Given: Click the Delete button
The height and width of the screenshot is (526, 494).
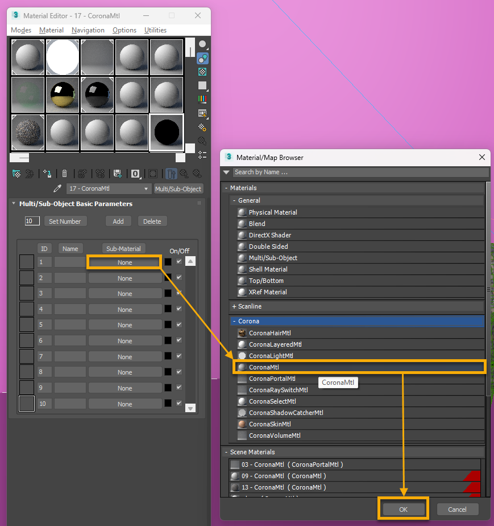Looking at the screenshot, I should 152,221.
